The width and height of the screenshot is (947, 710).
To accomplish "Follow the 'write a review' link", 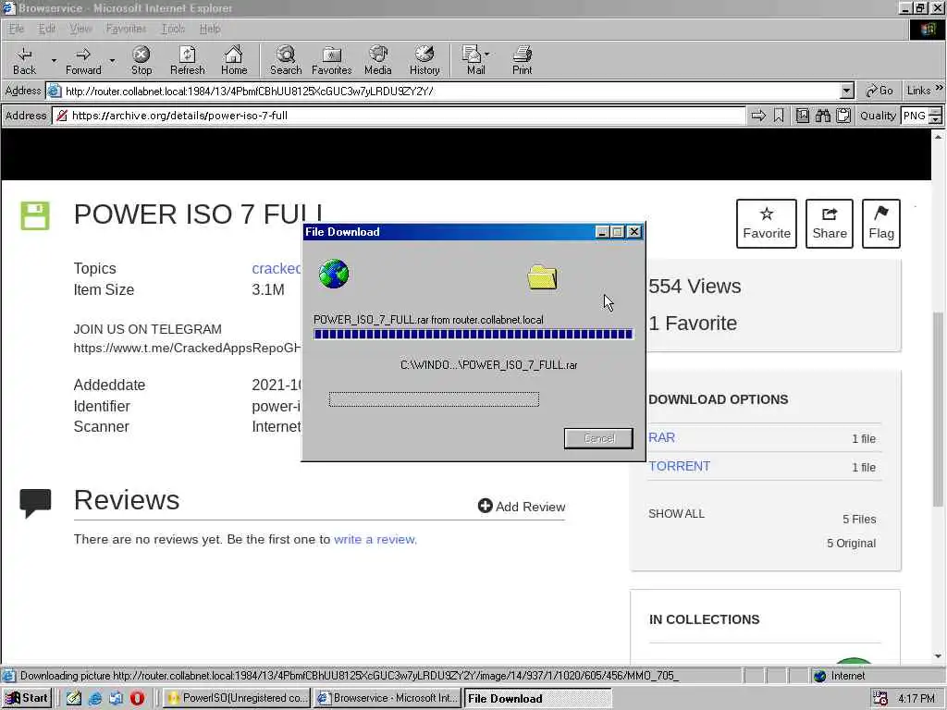I will [375, 539].
